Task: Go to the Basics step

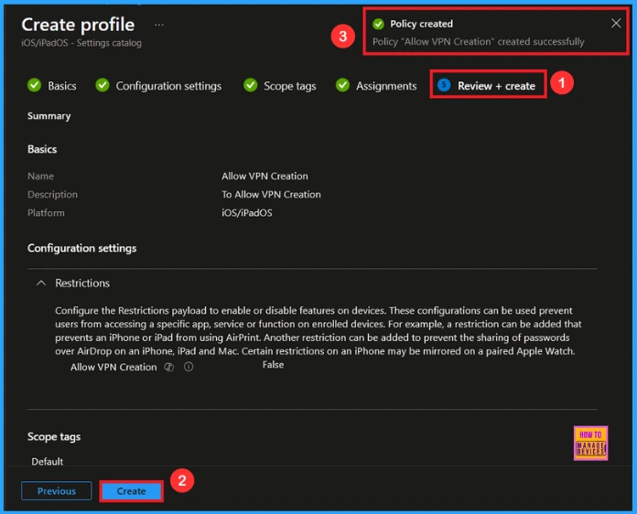Action: tap(62, 86)
